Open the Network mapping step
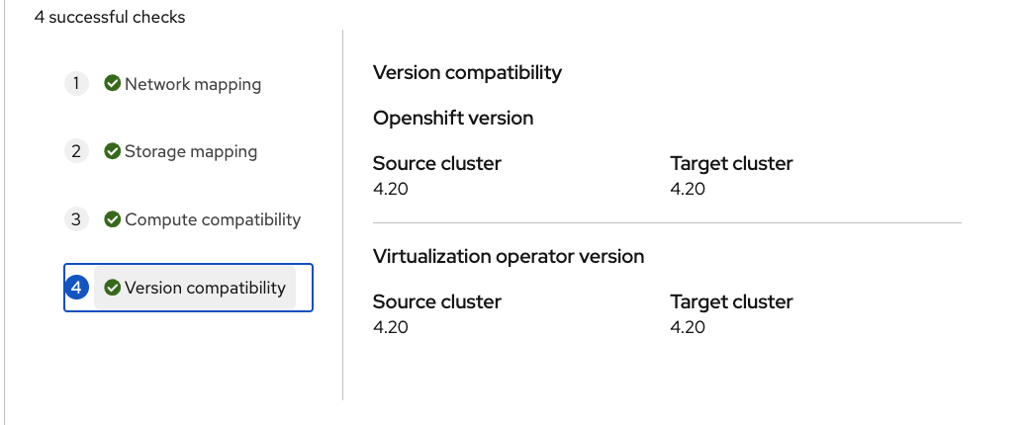This screenshot has width=1022, height=425. point(193,84)
